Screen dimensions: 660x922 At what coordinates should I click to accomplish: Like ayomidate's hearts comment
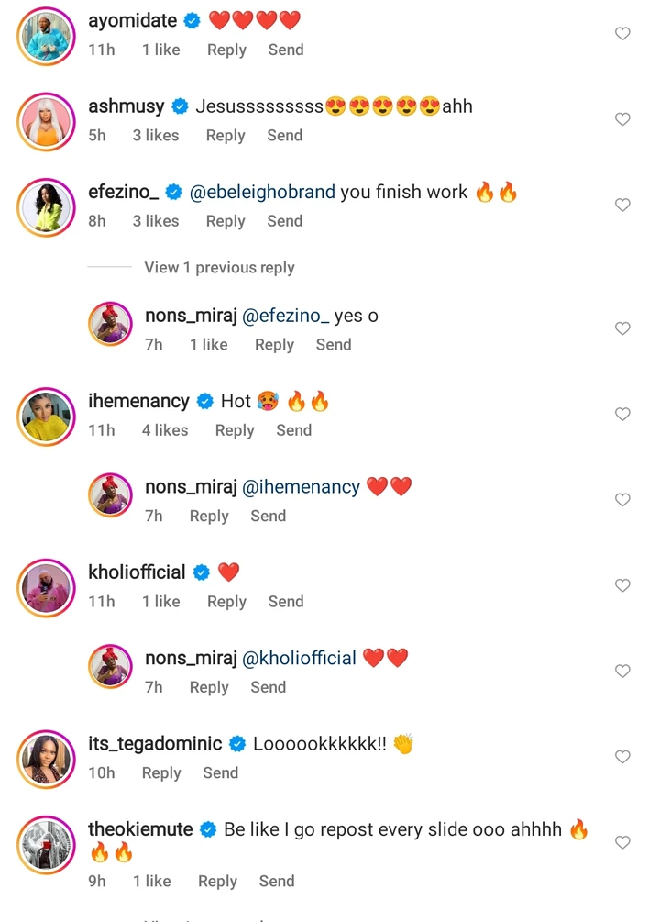[x=622, y=34]
